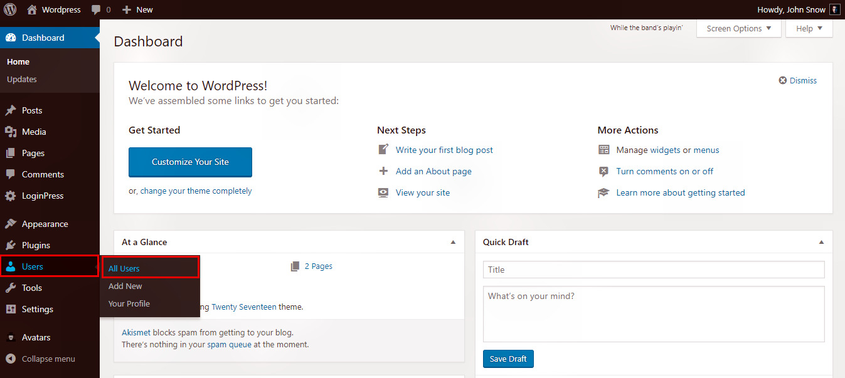
Task: Open the View your site link
Action: coord(423,192)
